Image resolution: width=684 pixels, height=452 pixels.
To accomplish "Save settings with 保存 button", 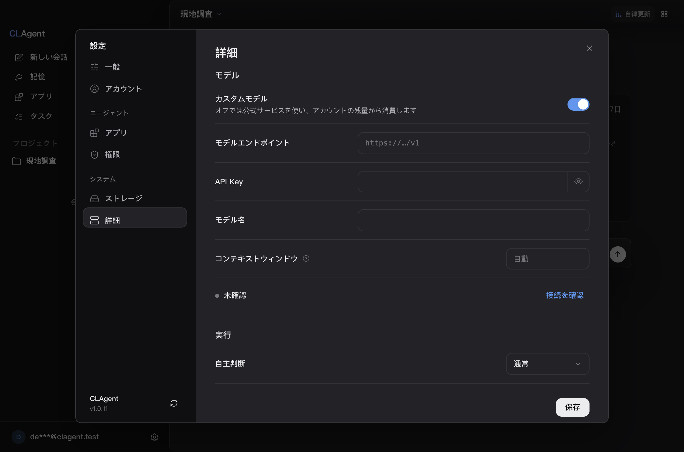I will pyautogui.click(x=572, y=407).
